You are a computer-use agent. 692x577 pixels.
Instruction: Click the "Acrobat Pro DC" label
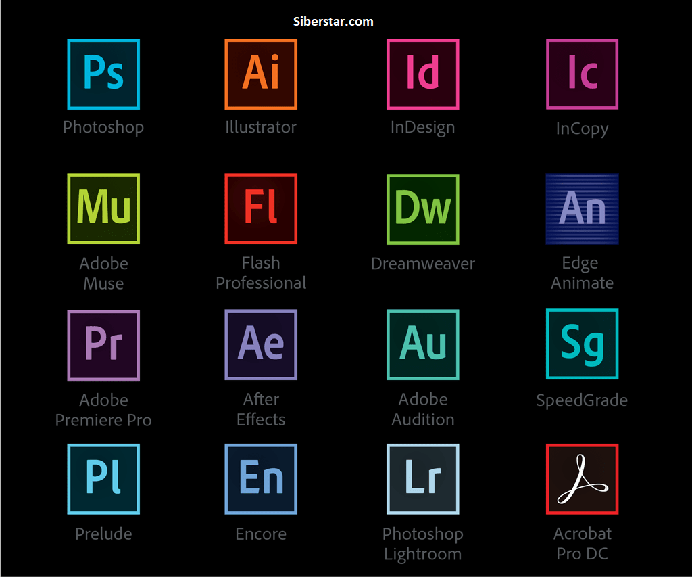(582, 543)
